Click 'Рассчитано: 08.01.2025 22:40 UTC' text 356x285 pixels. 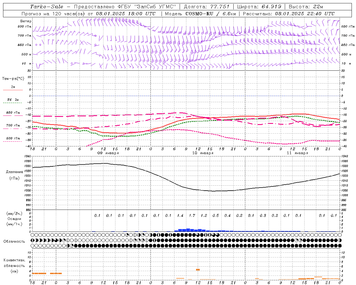tap(289, 14)
